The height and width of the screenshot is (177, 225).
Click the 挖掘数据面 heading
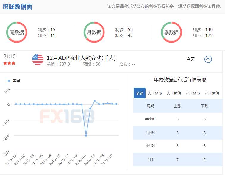point(17,7)
